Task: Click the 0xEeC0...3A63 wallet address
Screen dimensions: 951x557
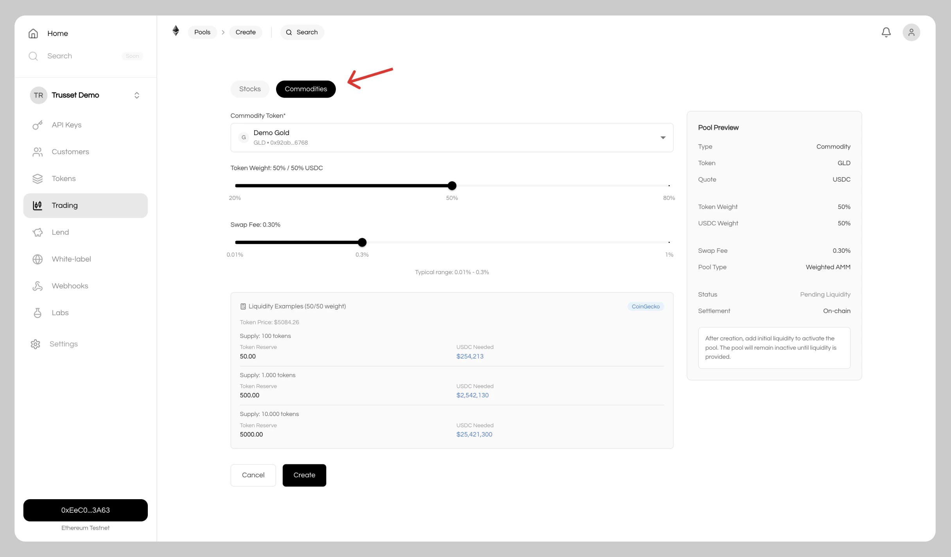Action: coord(85,510)
